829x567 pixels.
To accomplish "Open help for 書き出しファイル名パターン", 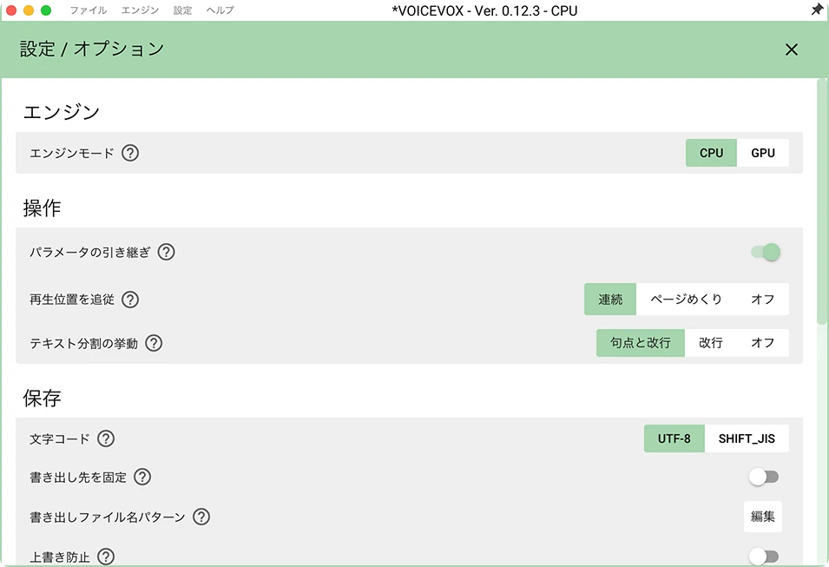I will pyautogui.click(x=201, y=517).
